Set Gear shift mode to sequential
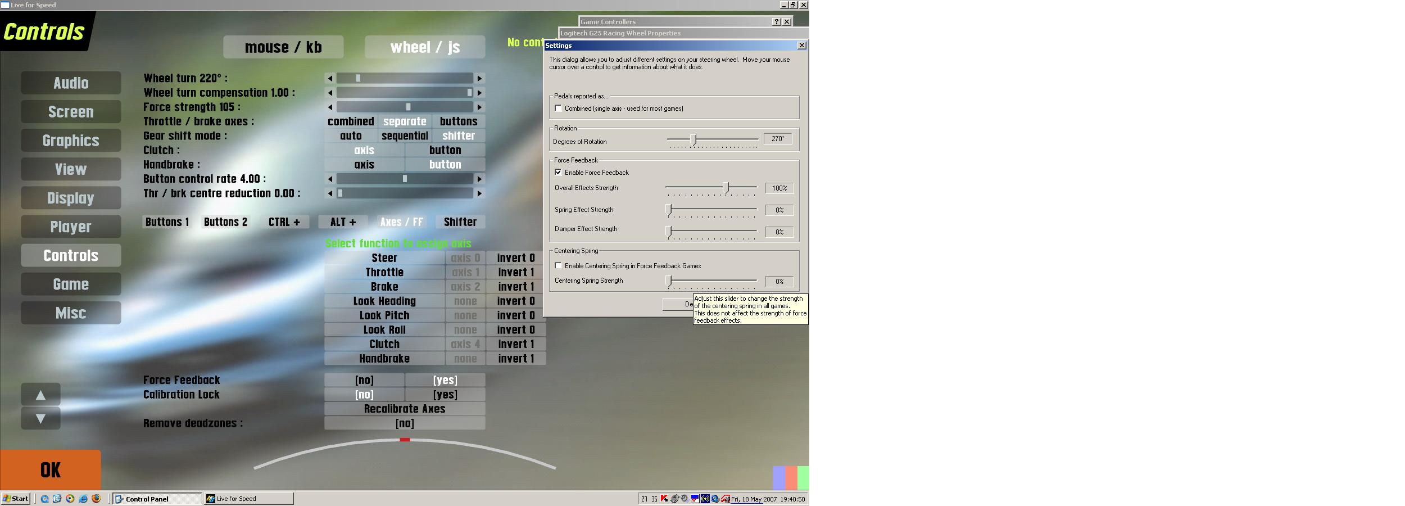 tap(405, 136)
